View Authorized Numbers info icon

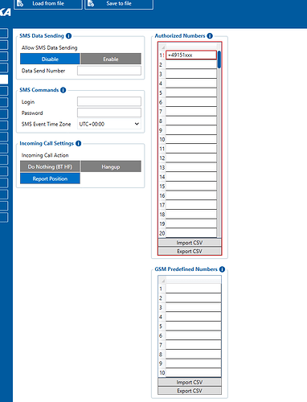(210, 35)
